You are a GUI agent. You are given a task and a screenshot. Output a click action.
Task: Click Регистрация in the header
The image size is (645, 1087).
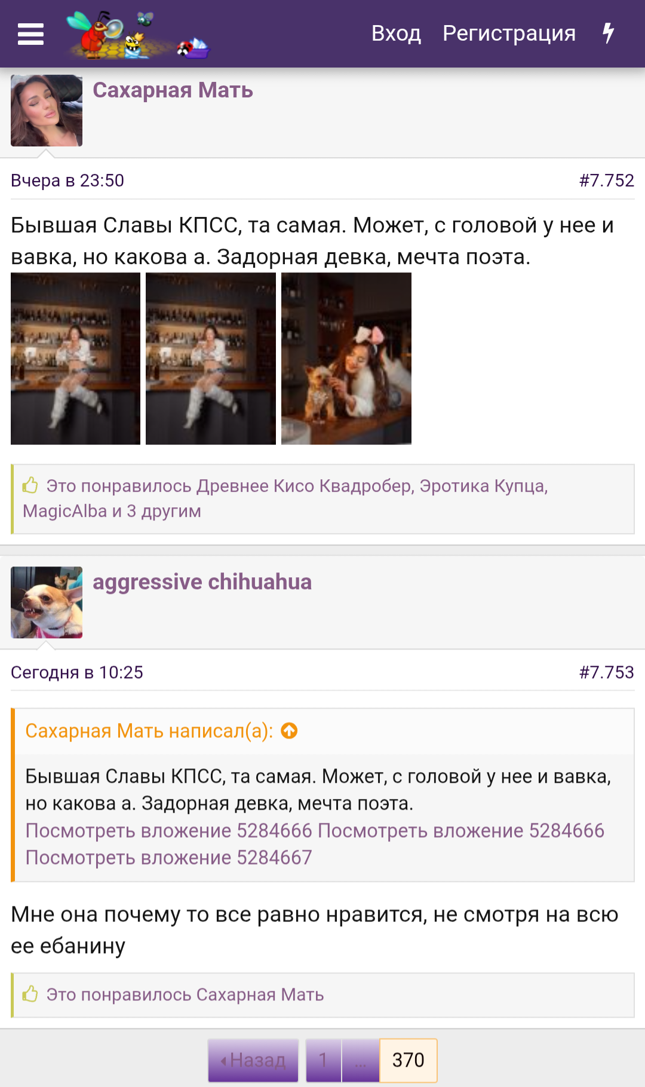pyautogui.click(x=509, y=33)
